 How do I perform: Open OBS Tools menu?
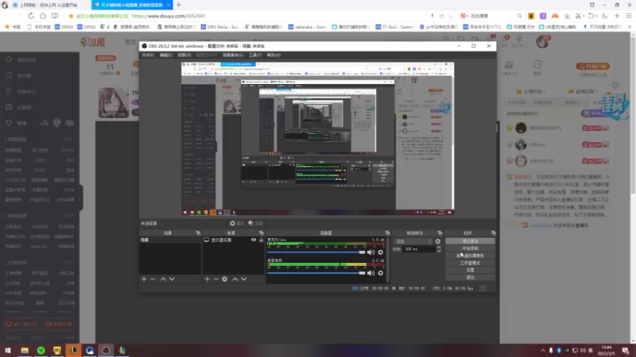point(254,55)
